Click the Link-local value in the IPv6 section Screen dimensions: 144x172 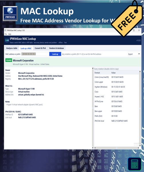coord(27,118)
